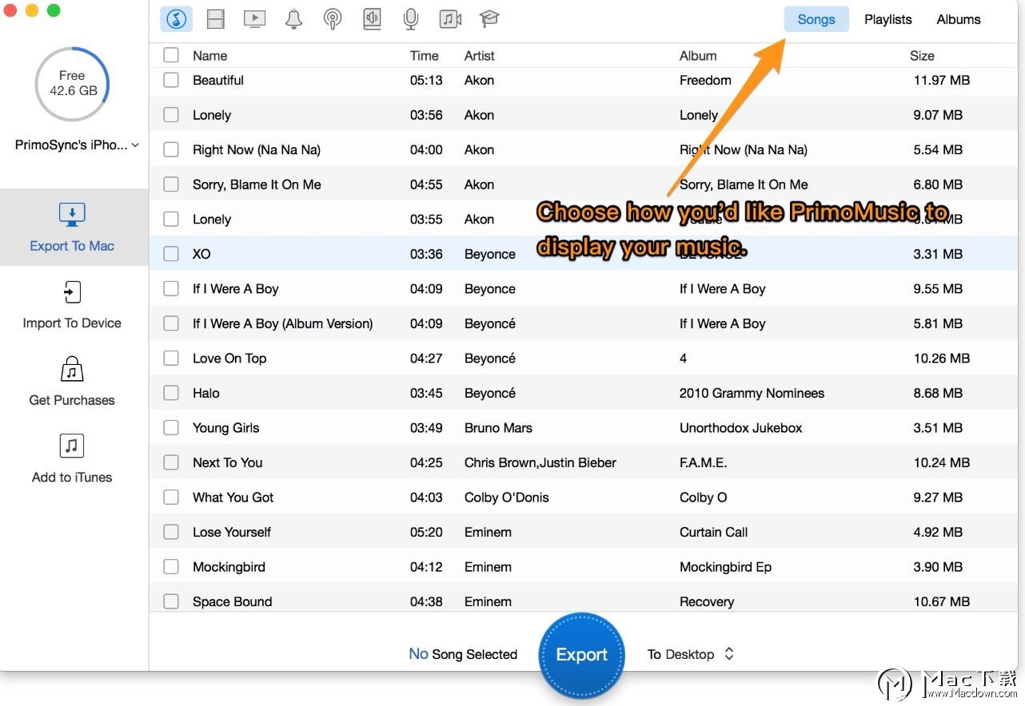The image size is (1025, 706).
Task: Click the No Song Selected status text
Action: pos(463,654)
